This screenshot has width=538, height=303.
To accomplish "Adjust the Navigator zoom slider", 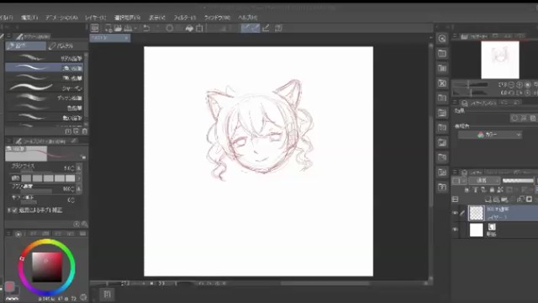I will [x=470, y=84].
